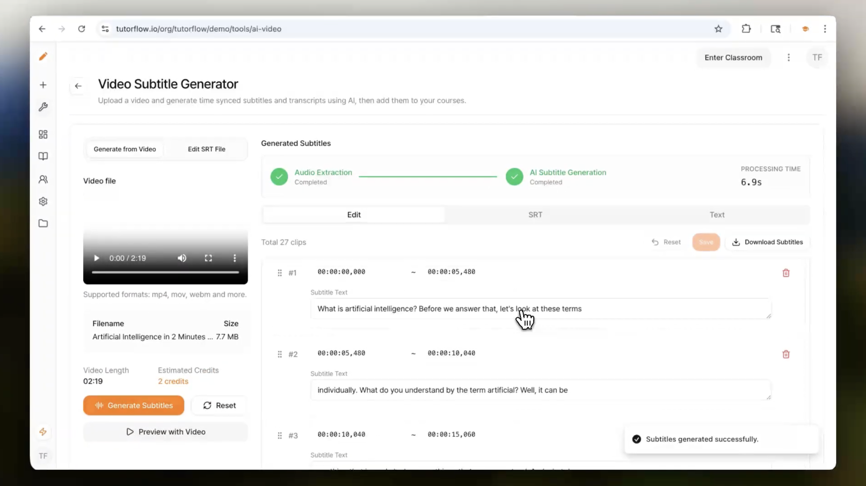Switch to the SRT tab

pyautogui.click(x=535, y=215)
